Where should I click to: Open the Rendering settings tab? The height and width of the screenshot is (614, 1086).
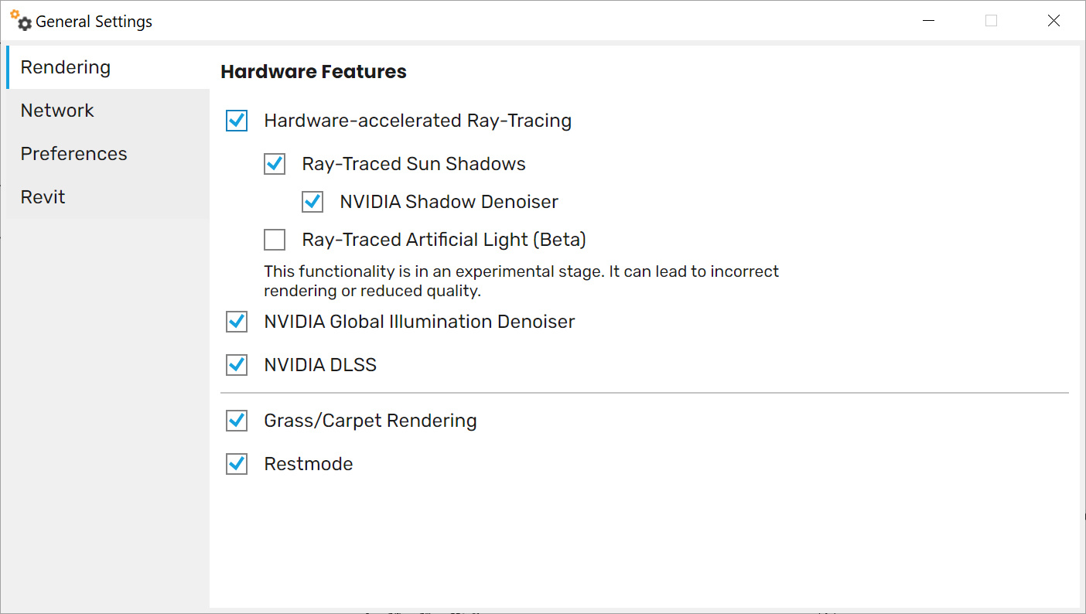click(x=66, y=67)
